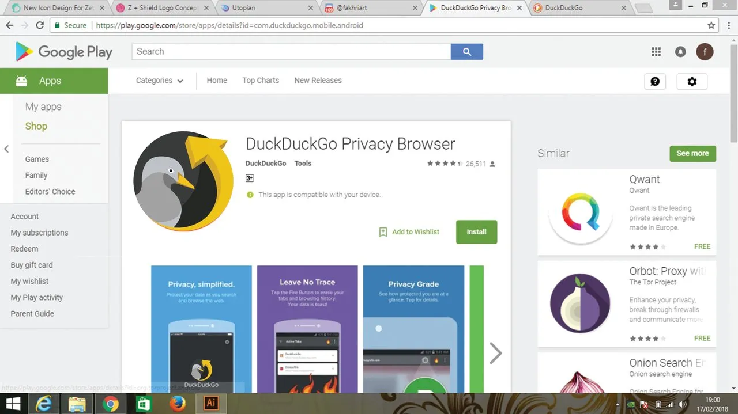Open Buy gift card link
Viewport: 738px width, 414px height.
32,265
